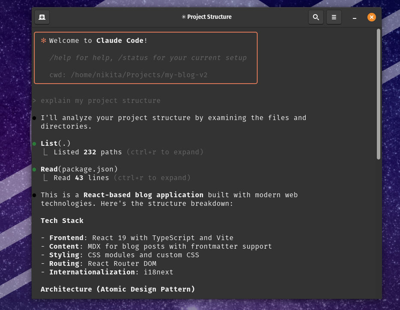Click the 'Tech Stack' heading

pos(62,221)
